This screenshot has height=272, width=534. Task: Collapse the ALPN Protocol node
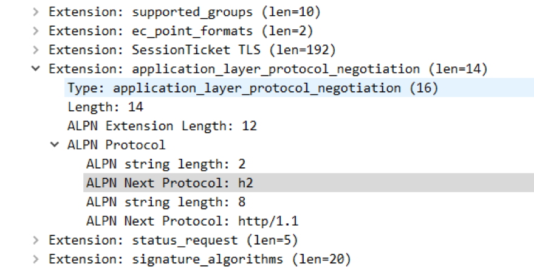pyautogui.click(x=55, y=145)
